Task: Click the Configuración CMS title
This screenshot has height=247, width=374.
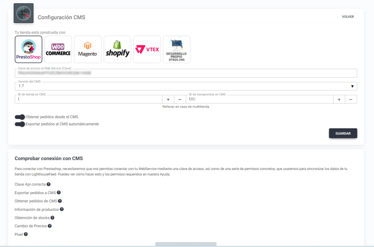Action: [61, 18]
